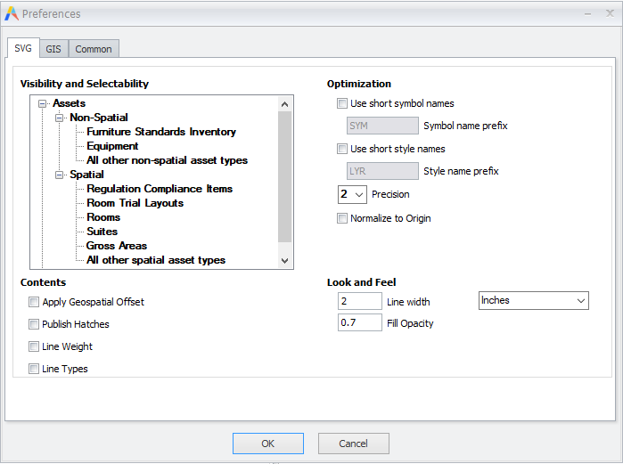Collapse the Spatial tree node
Image resolution: width=623 pixels, height=464 pixels.
coord(59,175)
